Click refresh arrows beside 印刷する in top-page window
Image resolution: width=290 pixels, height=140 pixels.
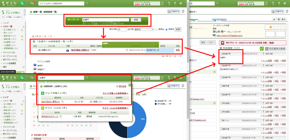click(183, 86)
